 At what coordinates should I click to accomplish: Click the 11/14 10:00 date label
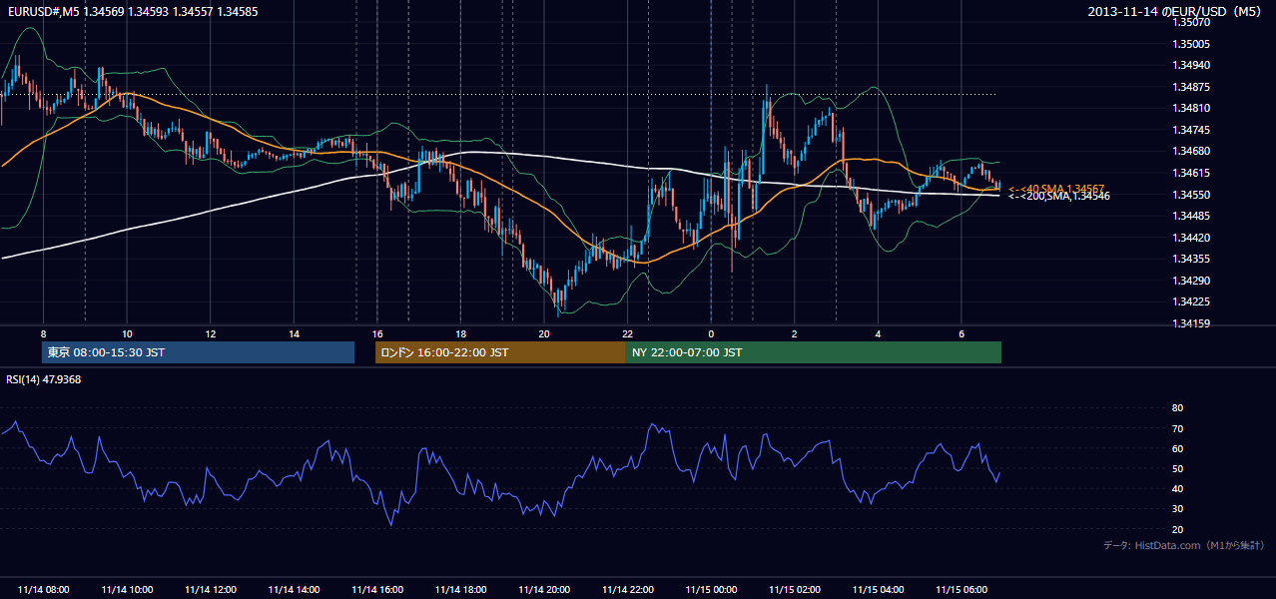127,590
